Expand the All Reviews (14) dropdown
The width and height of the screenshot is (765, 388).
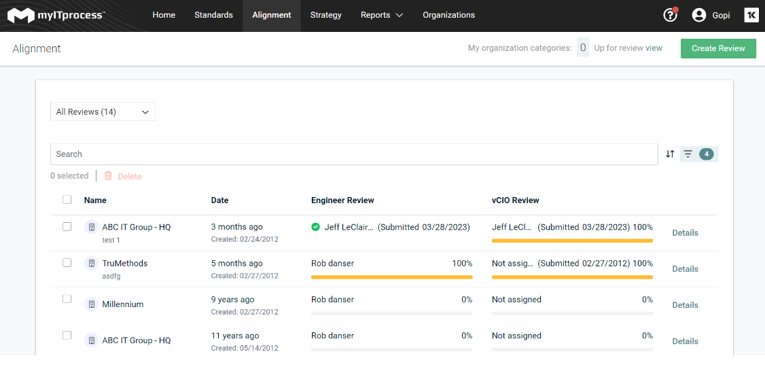103,112
